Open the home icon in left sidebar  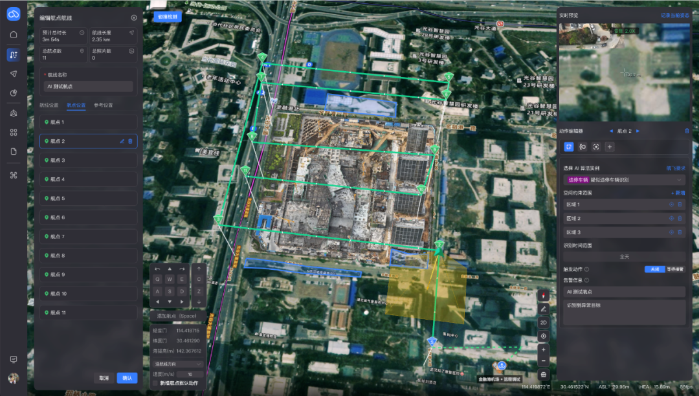(x=14, y=34)
